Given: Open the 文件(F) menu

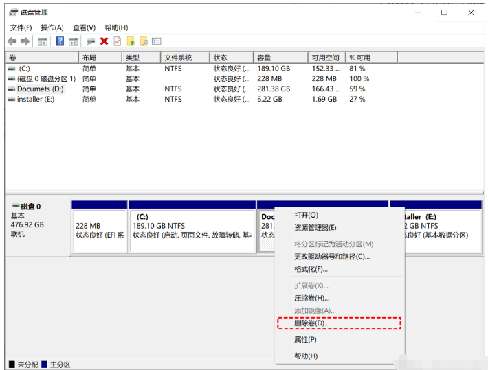Looking at the screenshot, I should pos(21,27).
